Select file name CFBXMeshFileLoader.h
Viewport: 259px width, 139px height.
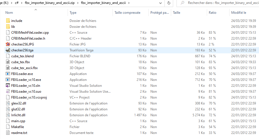pos(28,38)
